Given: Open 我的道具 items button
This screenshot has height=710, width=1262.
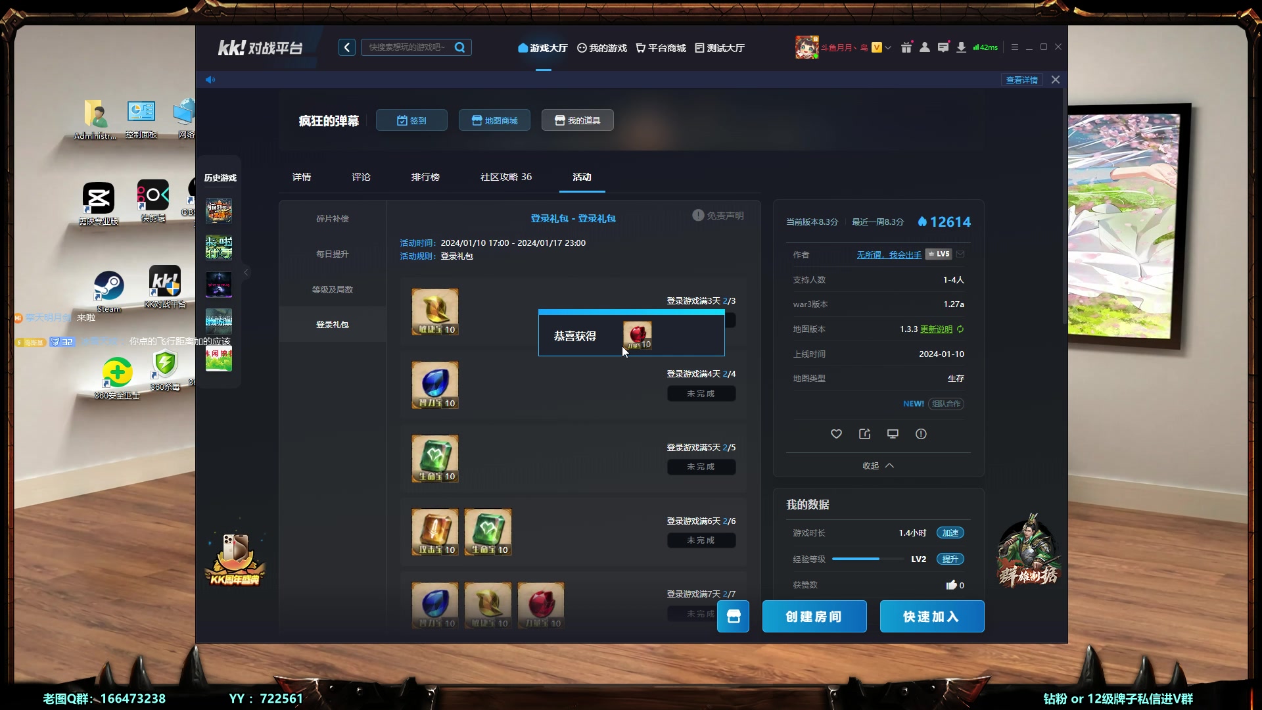Looking at the screenshot, I should [x=578, y=120].
